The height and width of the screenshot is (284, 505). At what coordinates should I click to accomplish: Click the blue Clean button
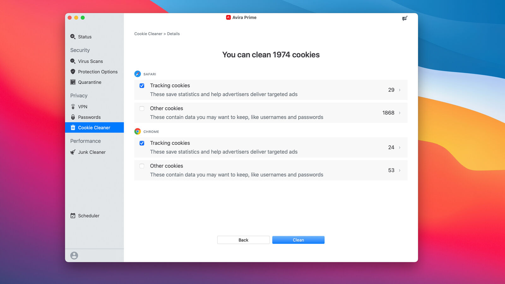tap(298, 240)
